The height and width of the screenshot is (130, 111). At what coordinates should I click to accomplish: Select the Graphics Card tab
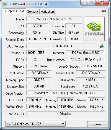(15, 11)
